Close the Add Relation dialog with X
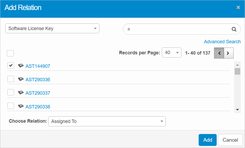 (x=238, y=7)
